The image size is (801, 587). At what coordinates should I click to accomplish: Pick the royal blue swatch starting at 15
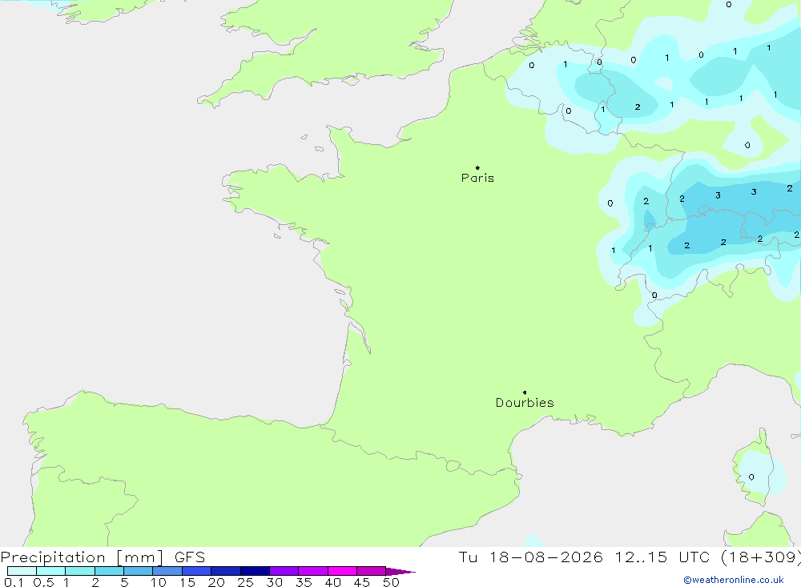pos(196,571)
